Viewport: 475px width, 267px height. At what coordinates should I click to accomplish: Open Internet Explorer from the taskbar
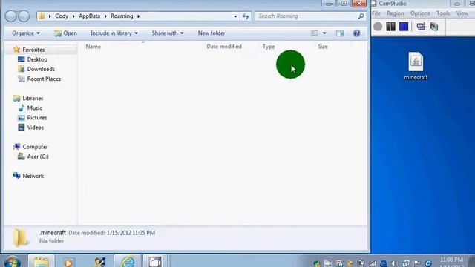tap(128, 262)
